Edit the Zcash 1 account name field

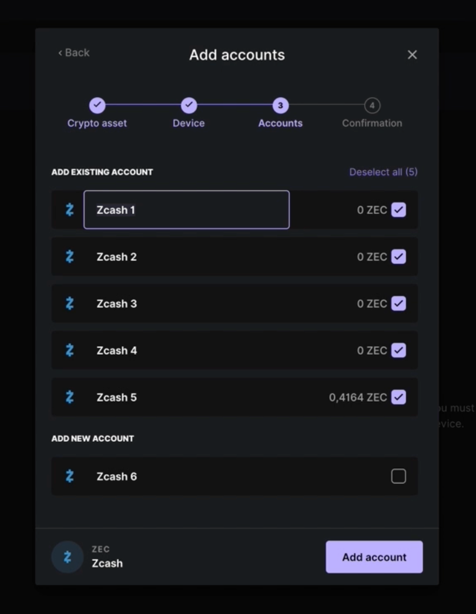point(187,210)
